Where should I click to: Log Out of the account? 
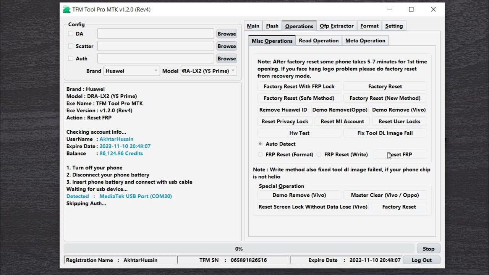click(x=421, y=260)
